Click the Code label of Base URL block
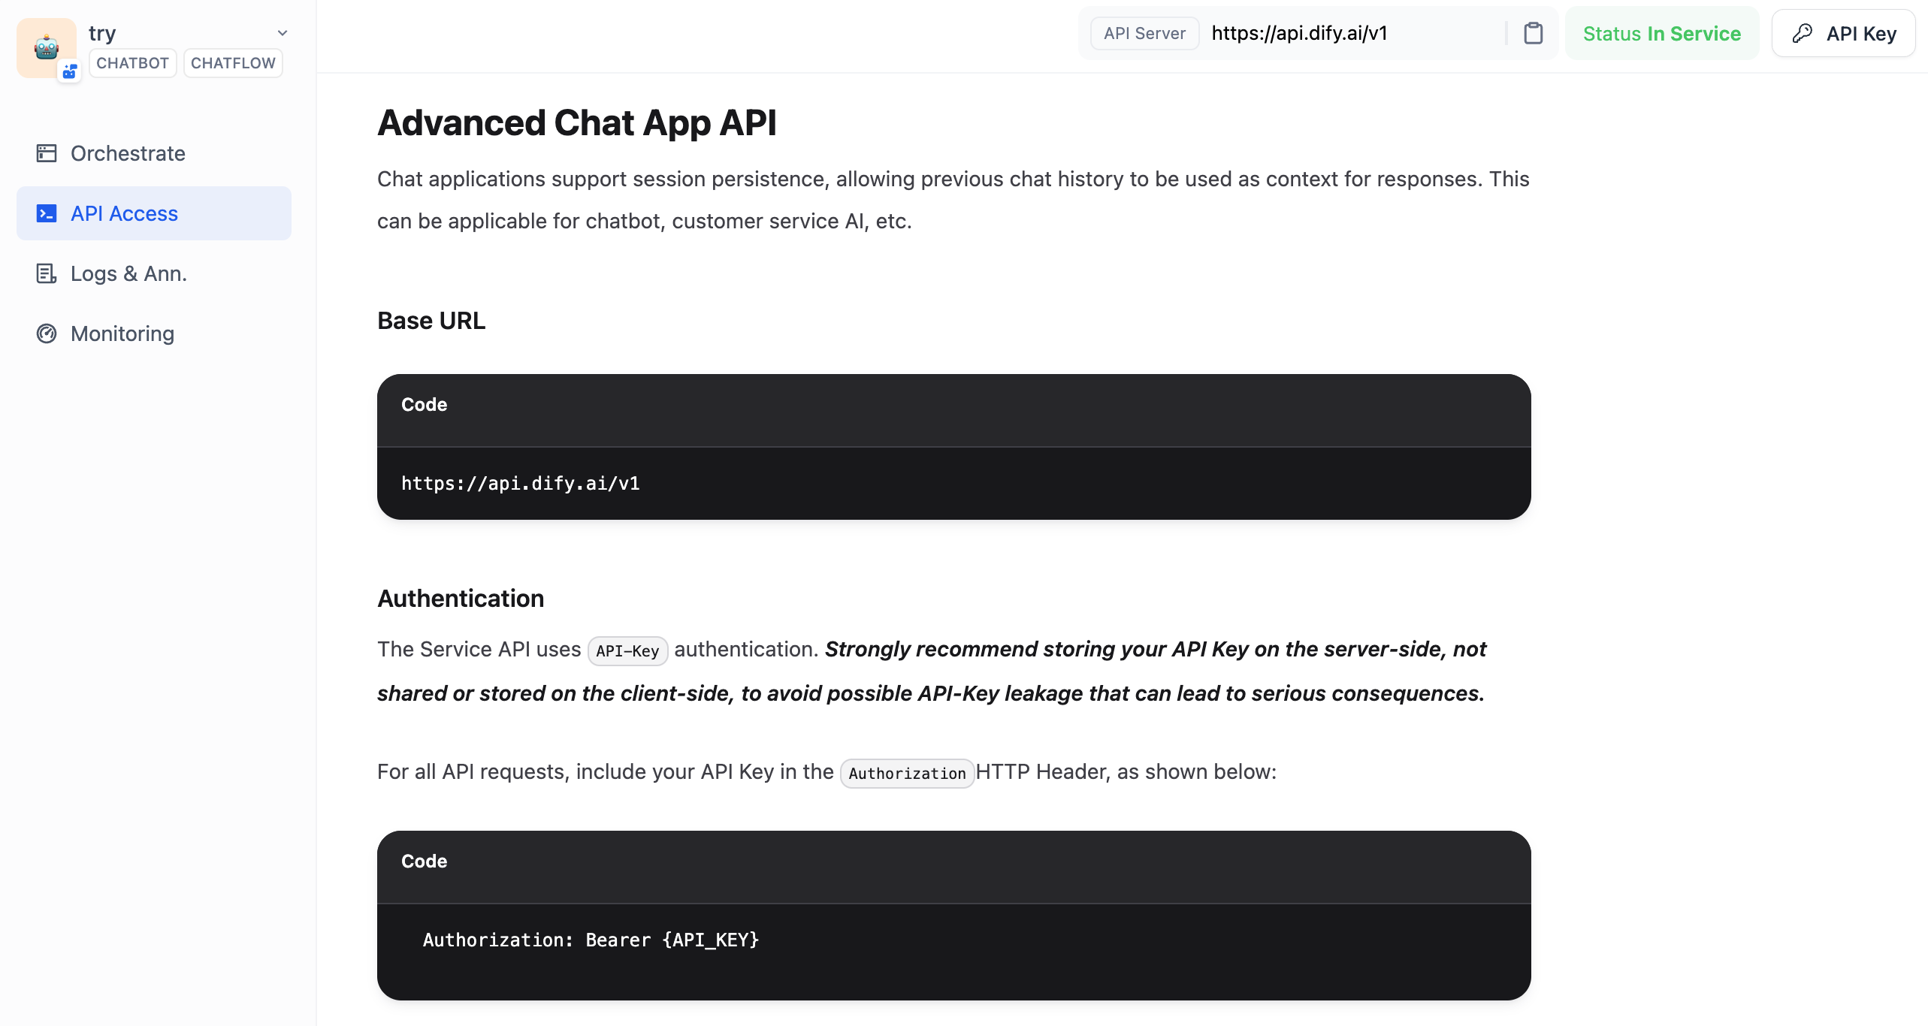 click(x=424, y=405)
